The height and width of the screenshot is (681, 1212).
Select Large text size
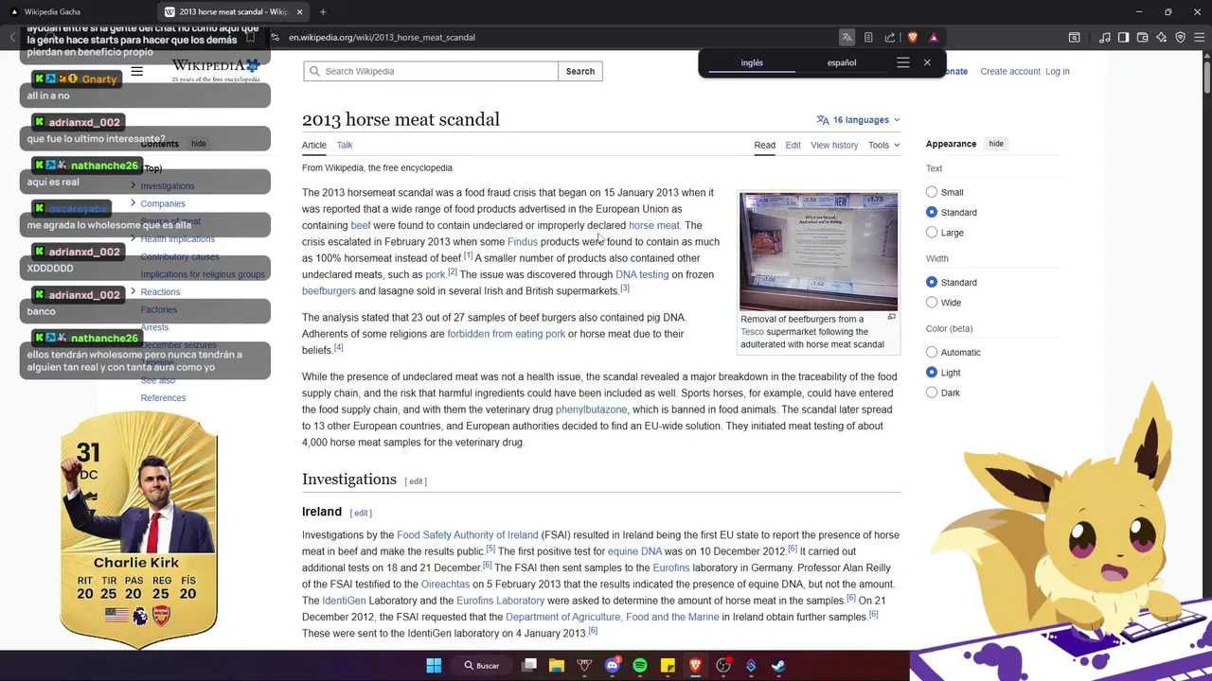click(x=932, y=233)
